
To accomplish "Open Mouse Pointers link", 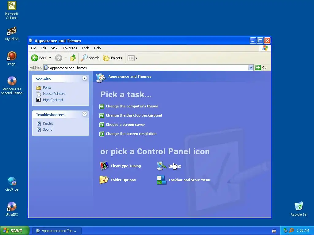I will pyautogui.click(x=54, y=94).
